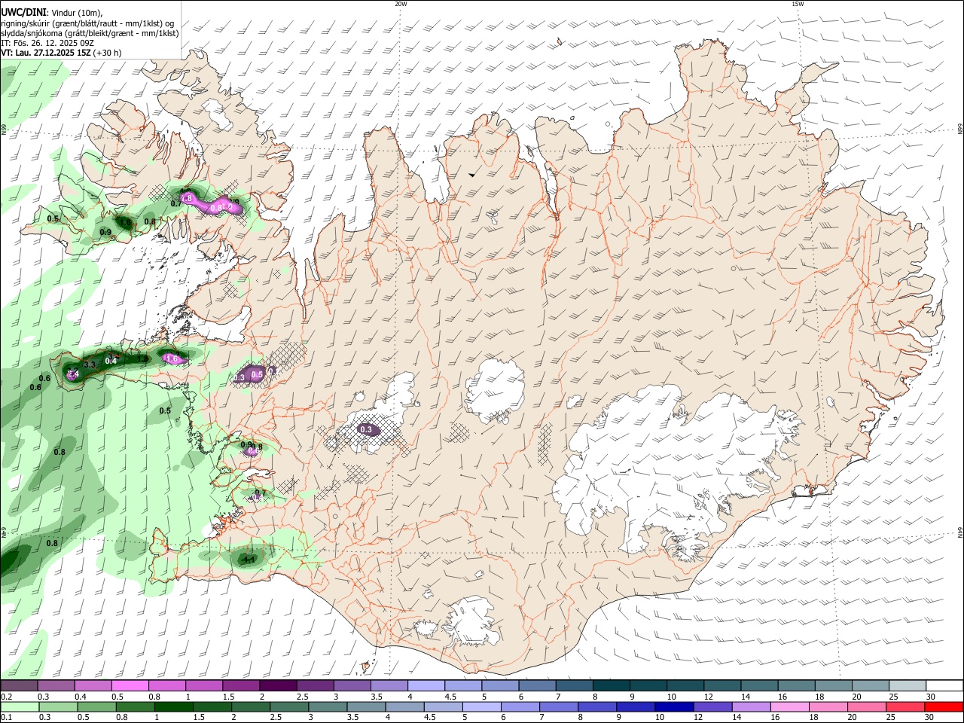Pick the violet 14 swatch in bottom legend
The height and width of the screenshot is (723, 964).
pos(752,707)
